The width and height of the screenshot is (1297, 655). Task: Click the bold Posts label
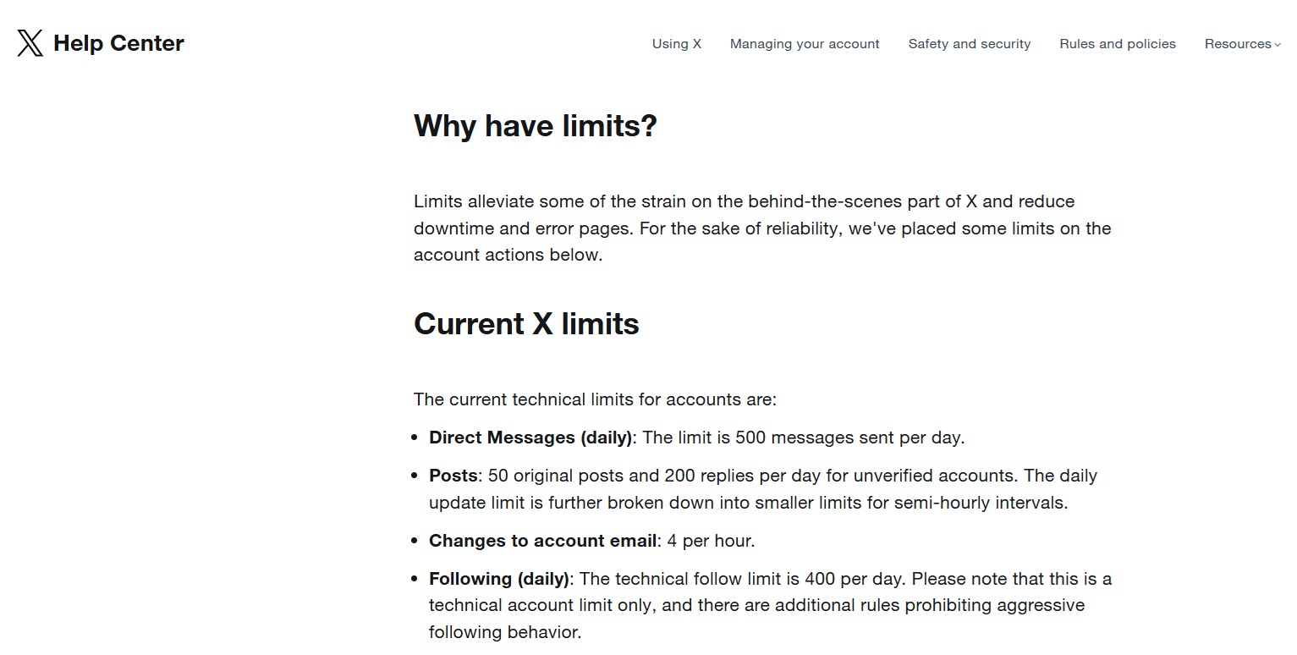453,476
